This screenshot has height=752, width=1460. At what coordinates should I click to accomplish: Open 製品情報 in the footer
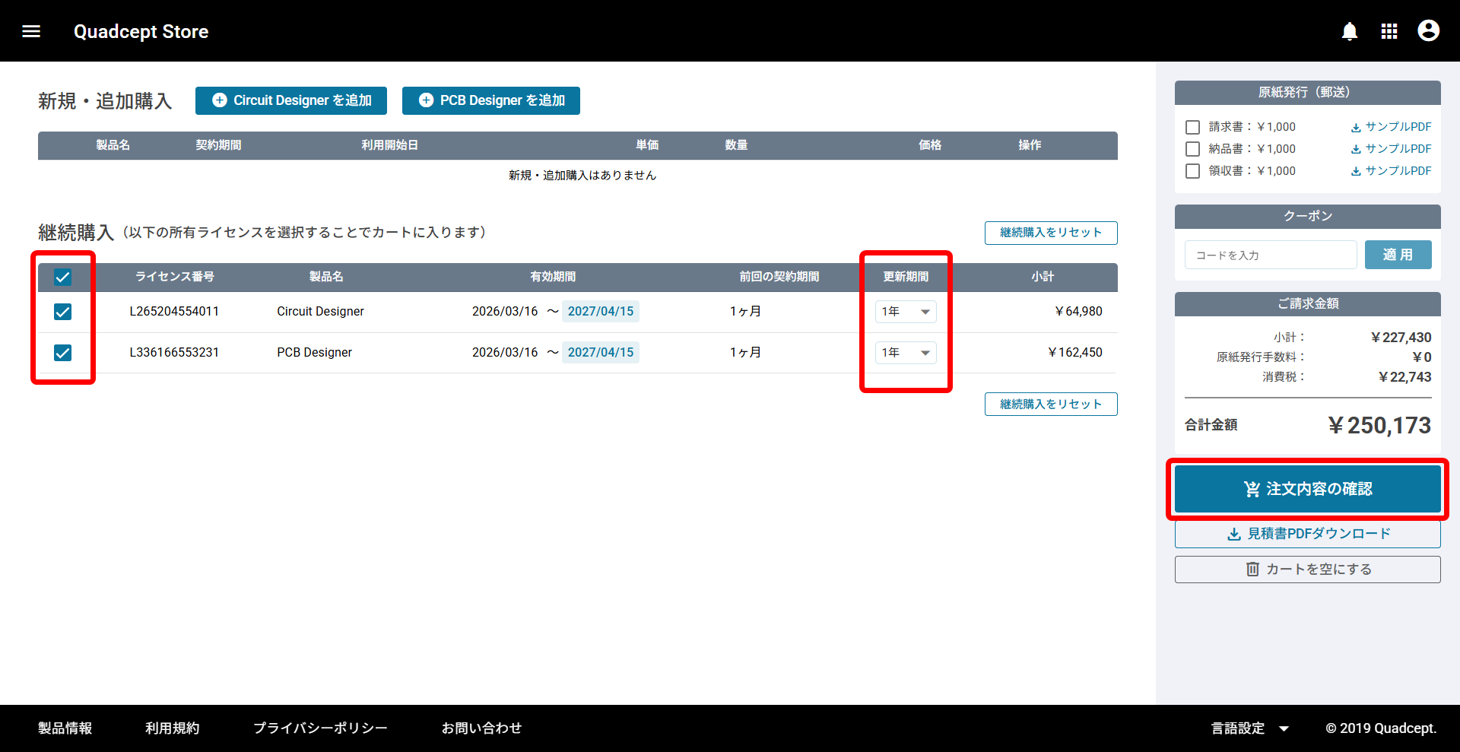coord(65,728)
